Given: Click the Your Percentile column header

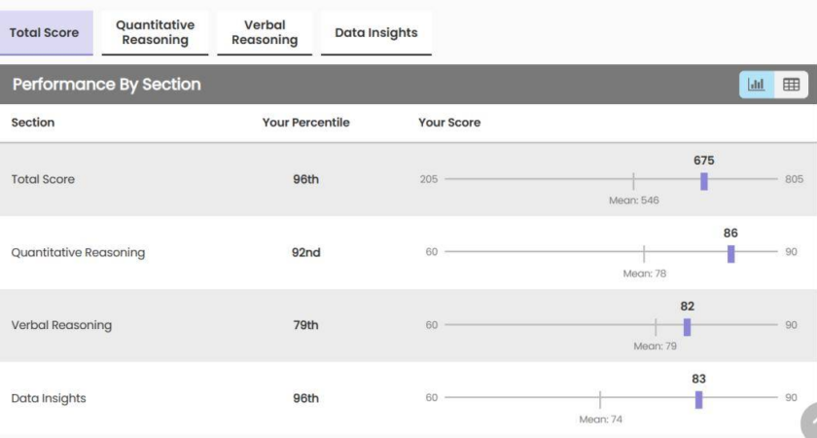Looking at the screenshot, I should tap(305, 123).
